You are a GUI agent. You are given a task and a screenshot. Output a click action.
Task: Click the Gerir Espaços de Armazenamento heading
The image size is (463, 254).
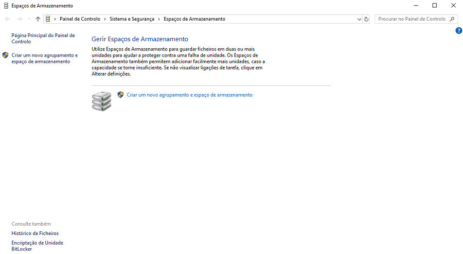[x=139, y=39]
